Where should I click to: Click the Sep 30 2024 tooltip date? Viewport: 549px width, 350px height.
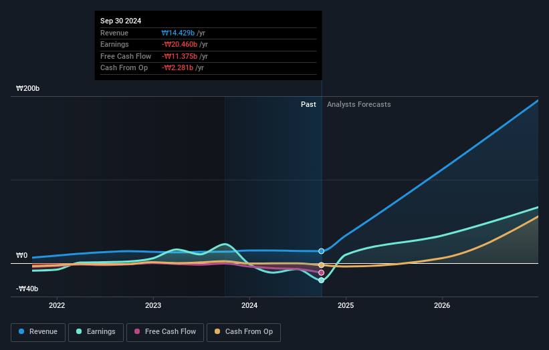pyautogui.click(x=121, y=21)
